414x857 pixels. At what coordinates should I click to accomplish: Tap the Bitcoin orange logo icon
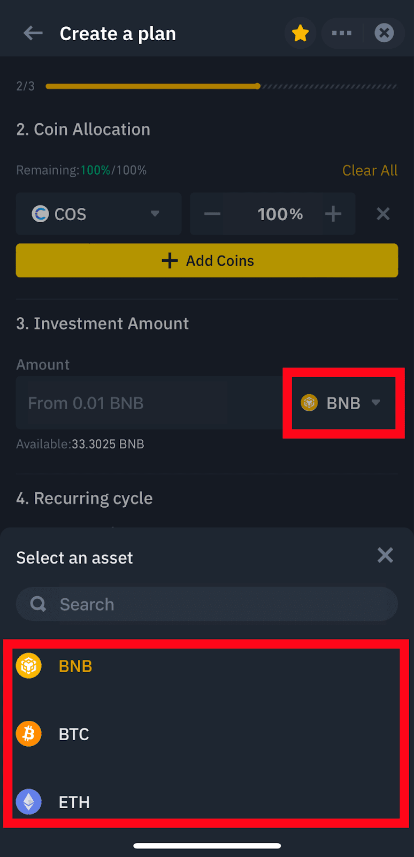point(29,734)
